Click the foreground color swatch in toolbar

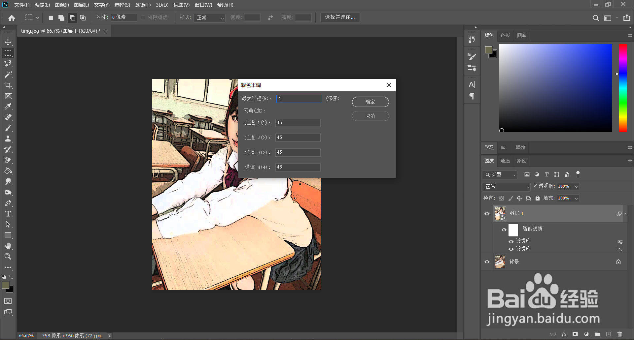click(6, 286)
